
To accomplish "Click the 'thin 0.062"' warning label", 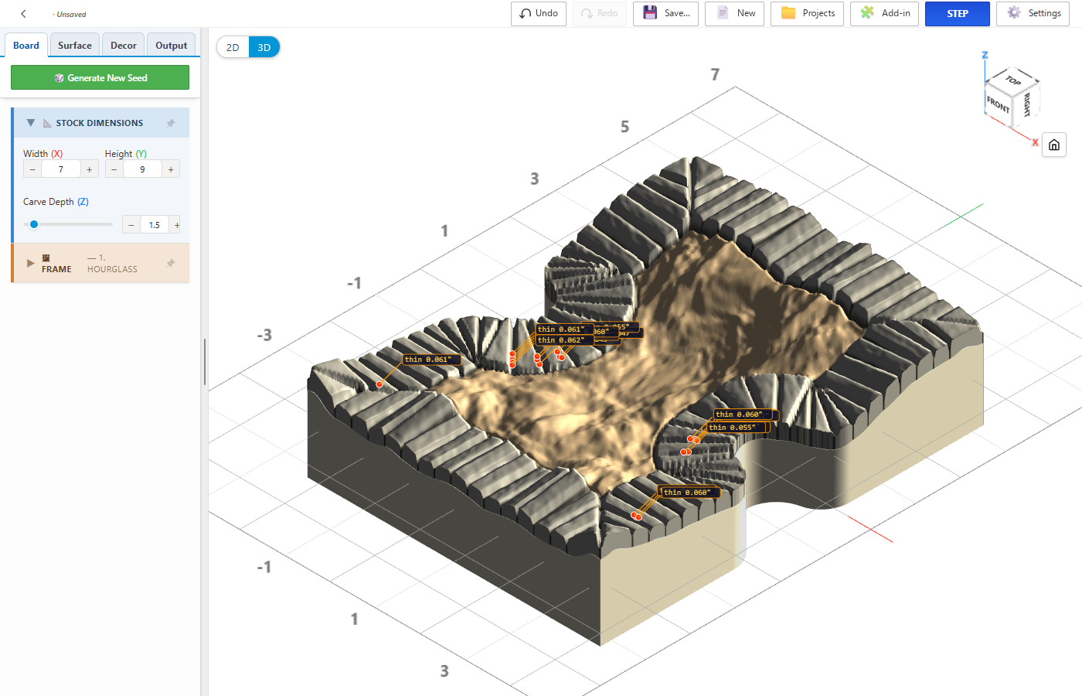I will (564, 340).
